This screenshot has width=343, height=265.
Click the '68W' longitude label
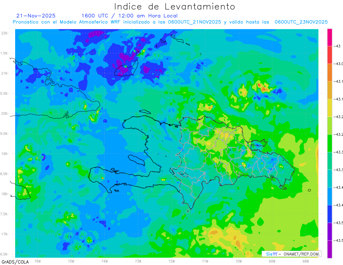306,261
